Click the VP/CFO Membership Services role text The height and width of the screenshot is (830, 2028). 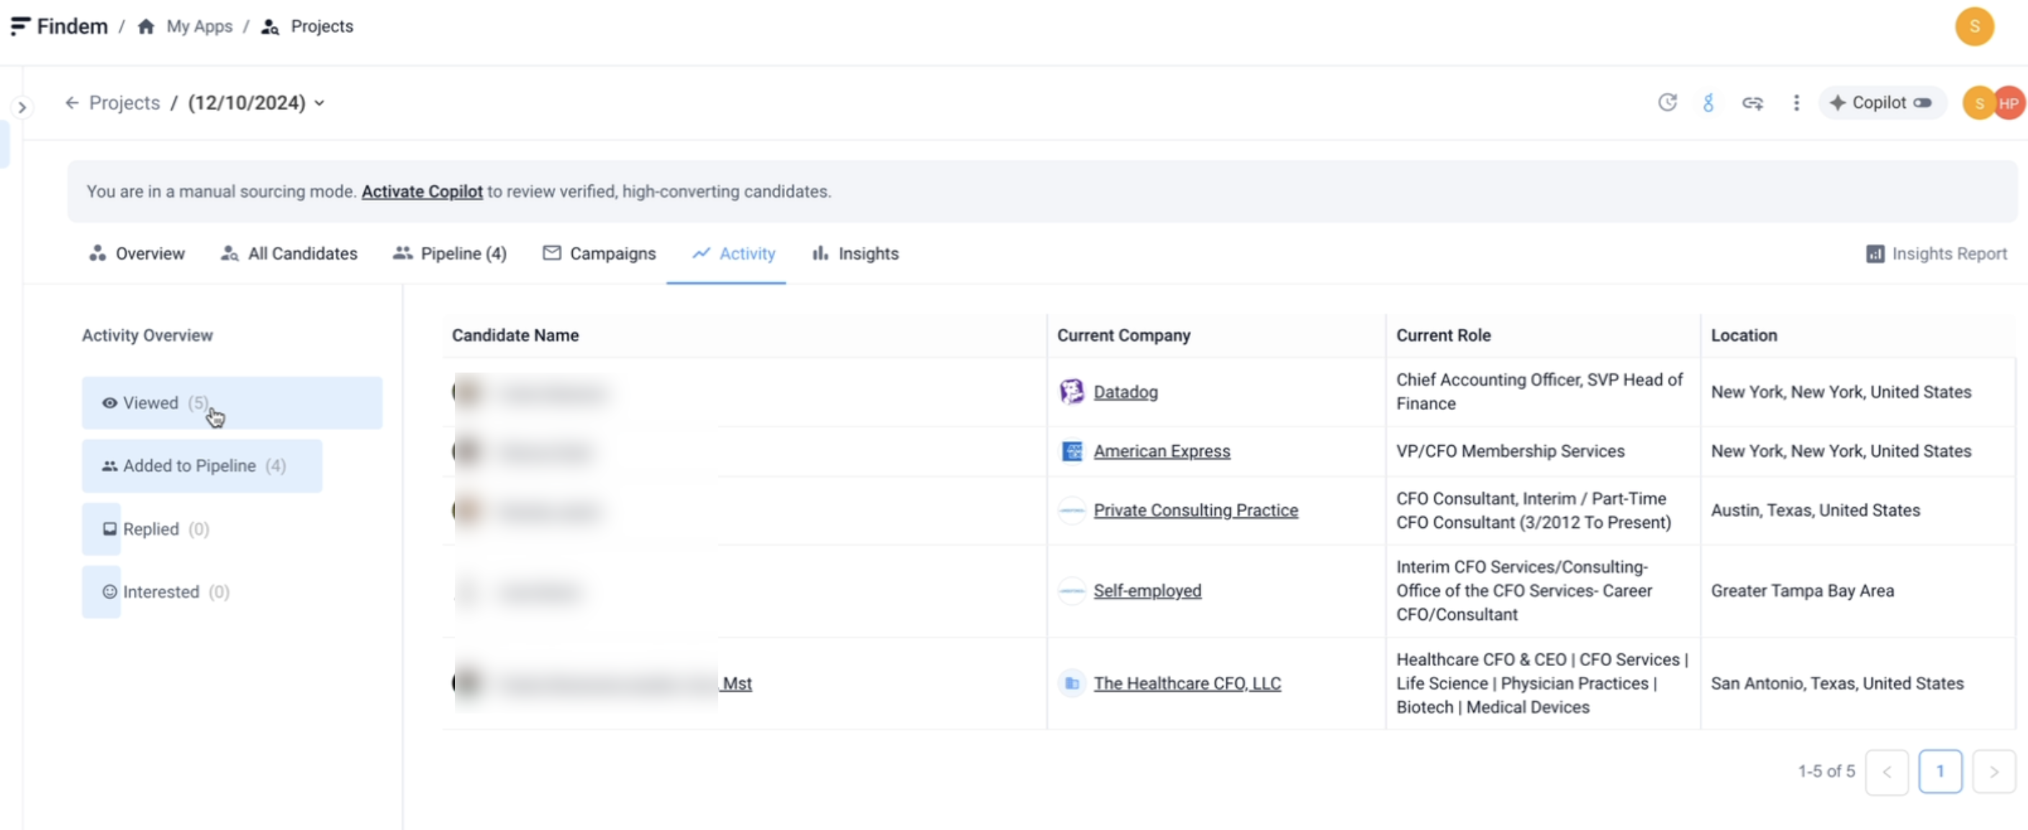click(1510, 452)
